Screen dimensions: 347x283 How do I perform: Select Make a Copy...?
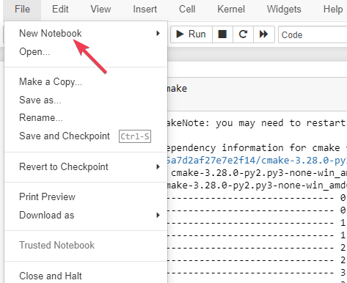coord(86,82)
